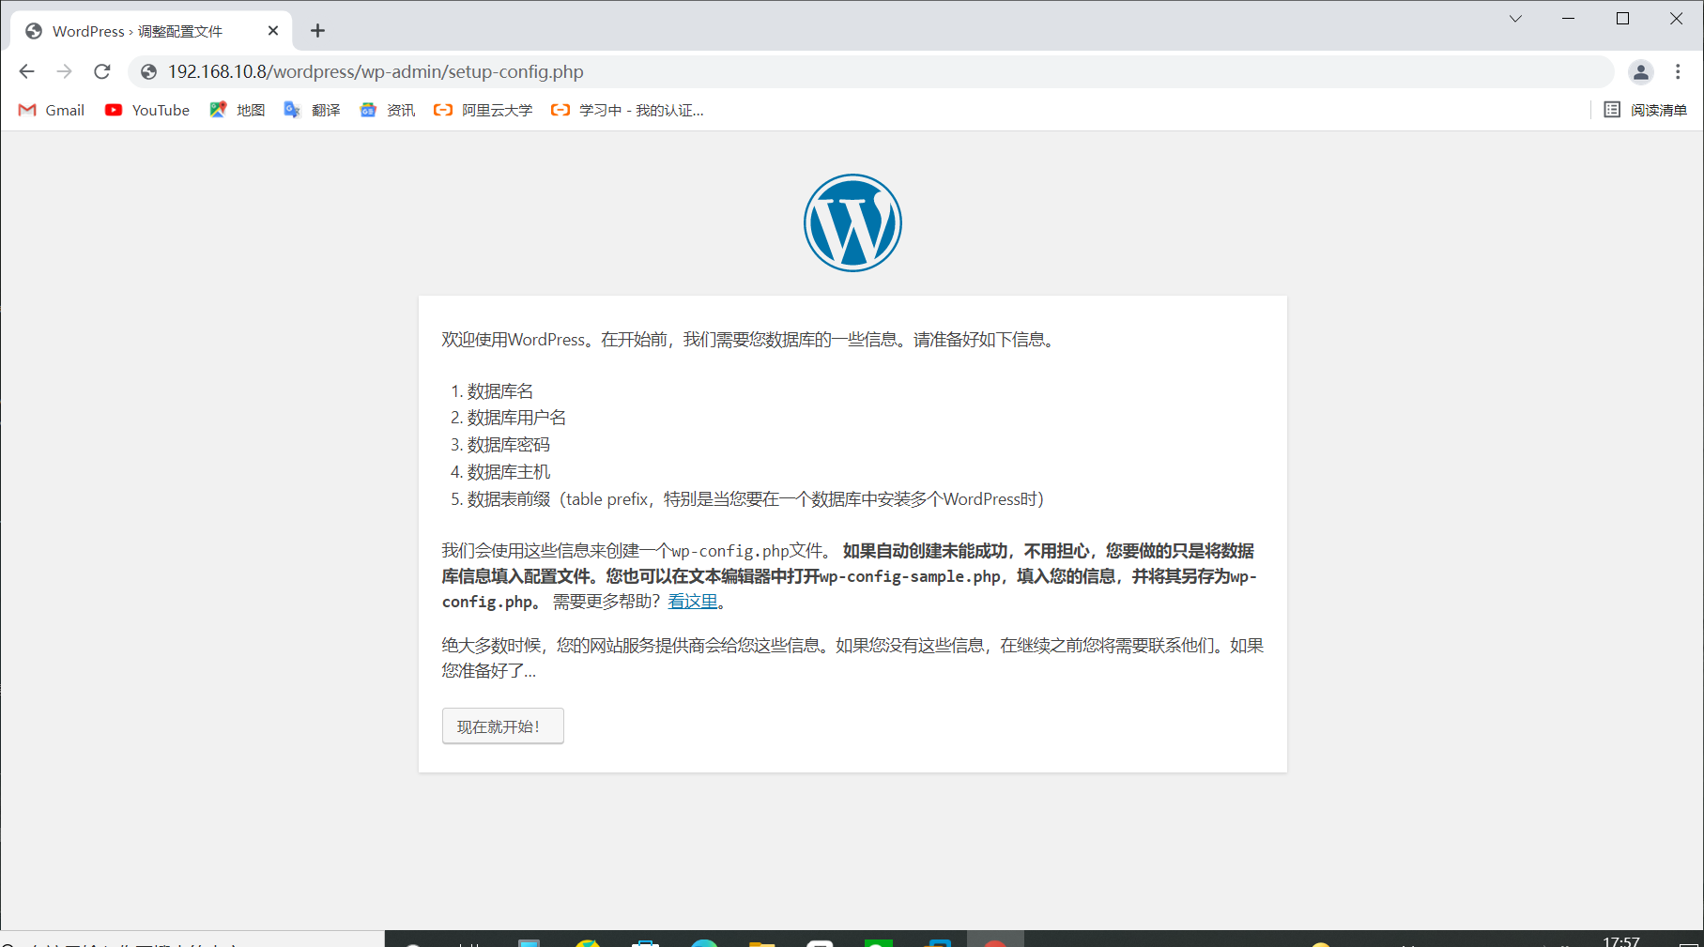Click 现在就开始! button
Image resolution: width=1704 pixels, height=947 pixels.
503,726
